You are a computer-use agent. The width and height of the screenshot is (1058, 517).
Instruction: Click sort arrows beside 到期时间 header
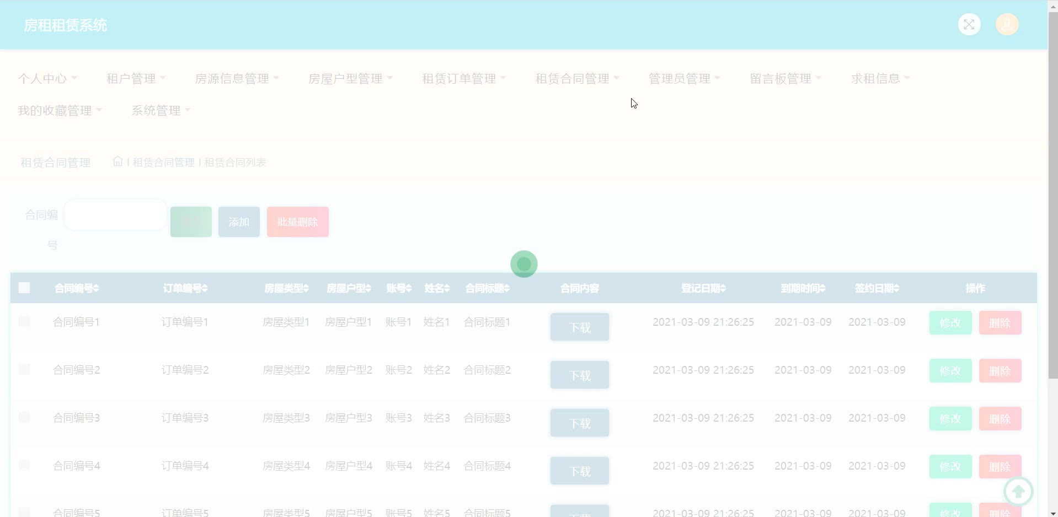click(822, 288)
